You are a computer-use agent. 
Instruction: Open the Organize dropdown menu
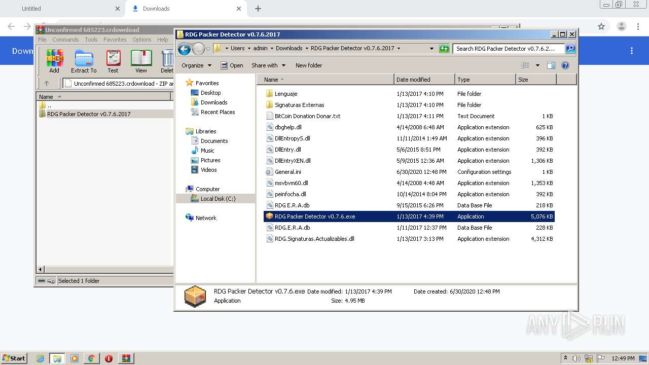tap(196, 65)
